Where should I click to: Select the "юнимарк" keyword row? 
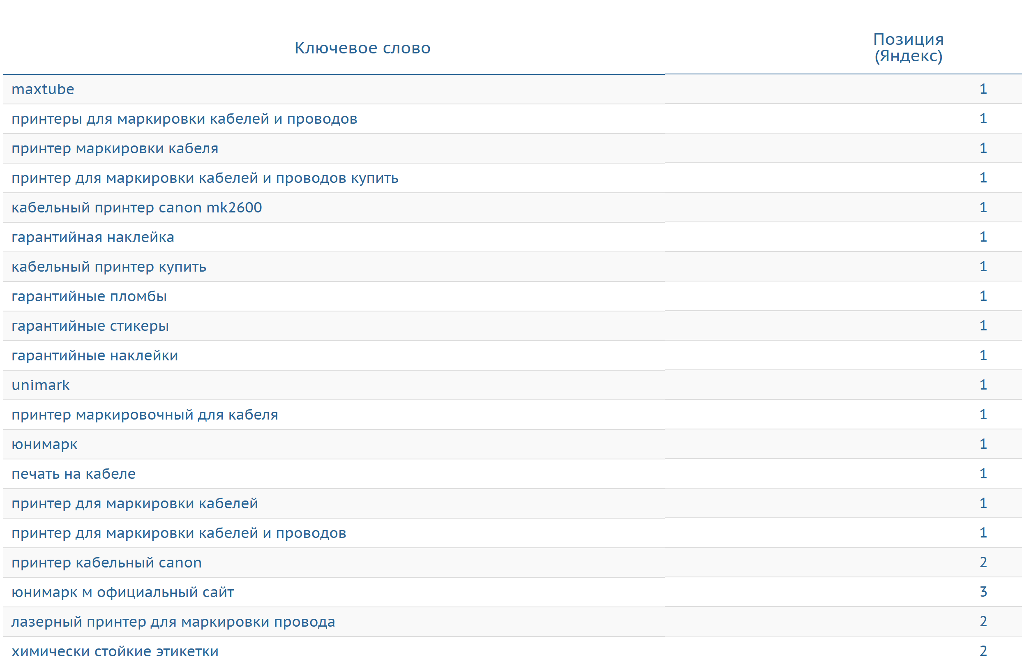click(x=44, y=445)
